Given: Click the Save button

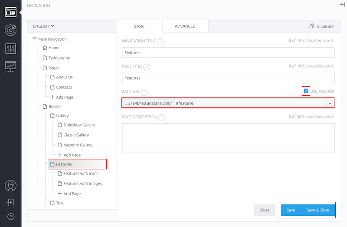Looking at the screenshot, I should [x=291, y=210].
